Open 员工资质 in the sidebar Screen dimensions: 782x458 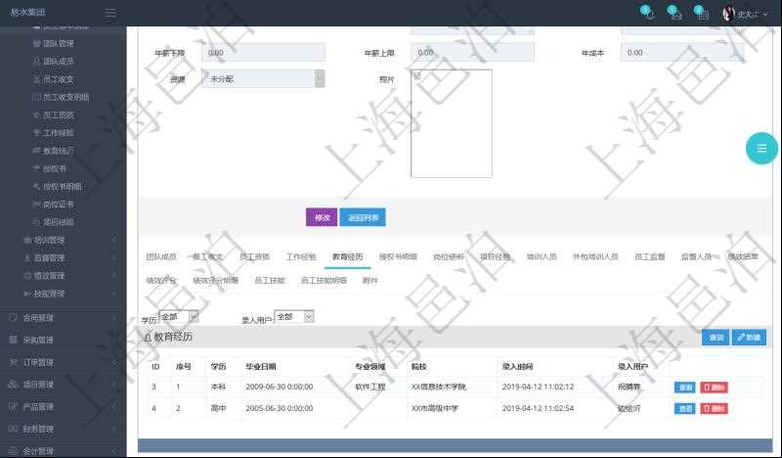[58, 114]
